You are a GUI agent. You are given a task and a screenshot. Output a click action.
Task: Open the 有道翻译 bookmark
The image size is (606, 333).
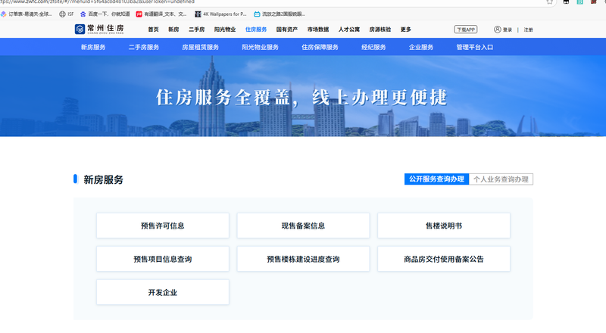pyautogui.click(x=161, y=14)
